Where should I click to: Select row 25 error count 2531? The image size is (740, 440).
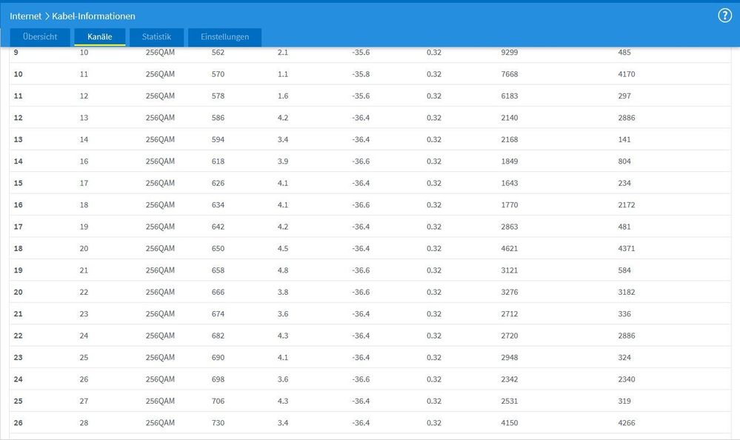coord(509,401)
